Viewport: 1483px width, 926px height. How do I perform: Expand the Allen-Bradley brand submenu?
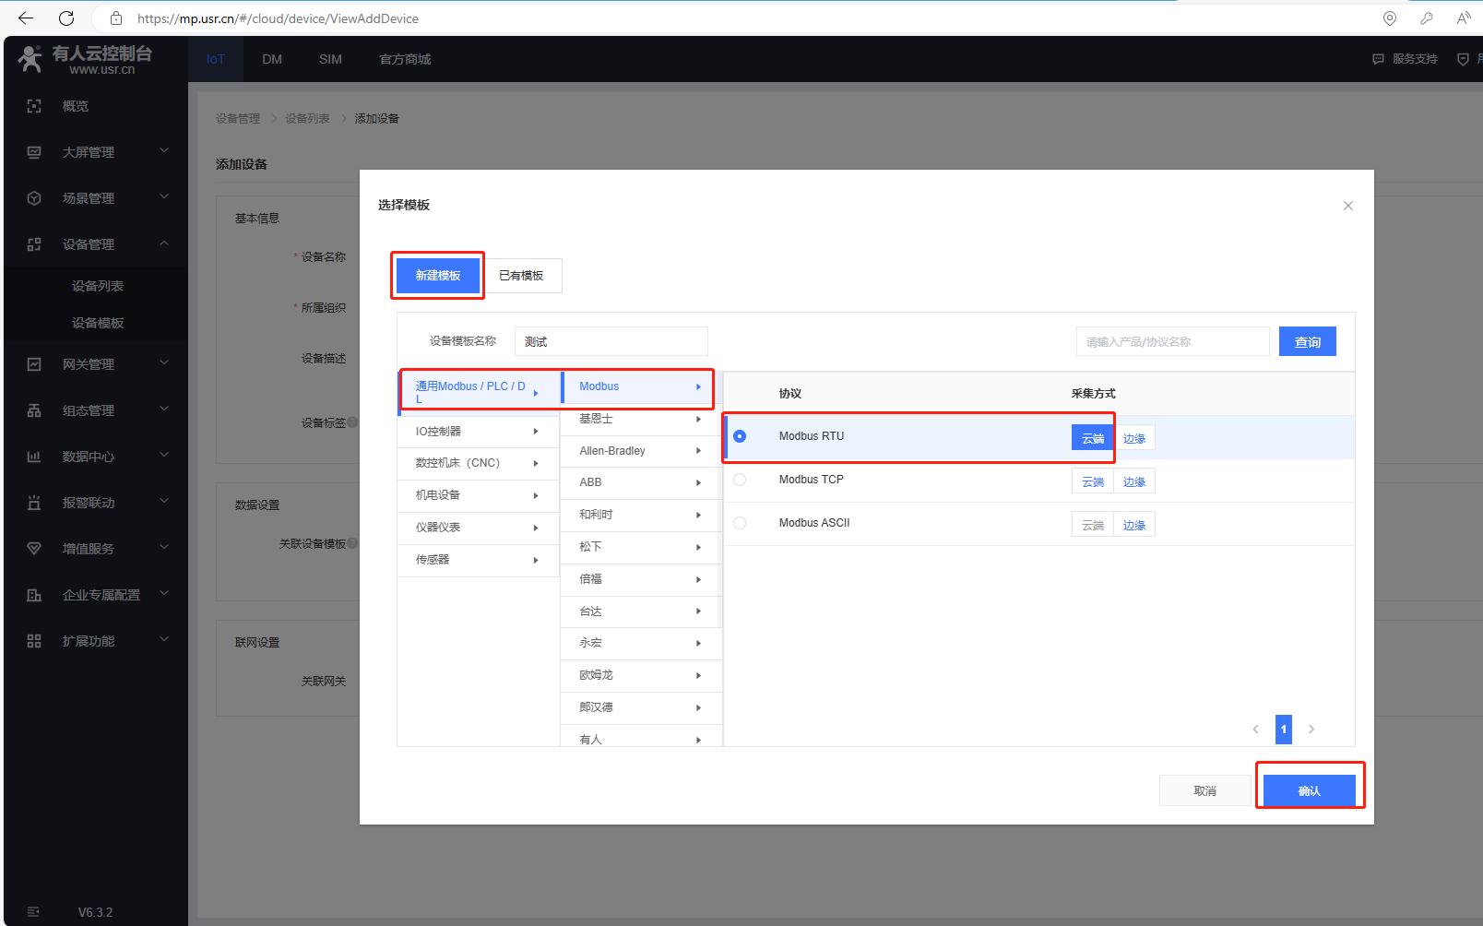[x=640, y=451]
